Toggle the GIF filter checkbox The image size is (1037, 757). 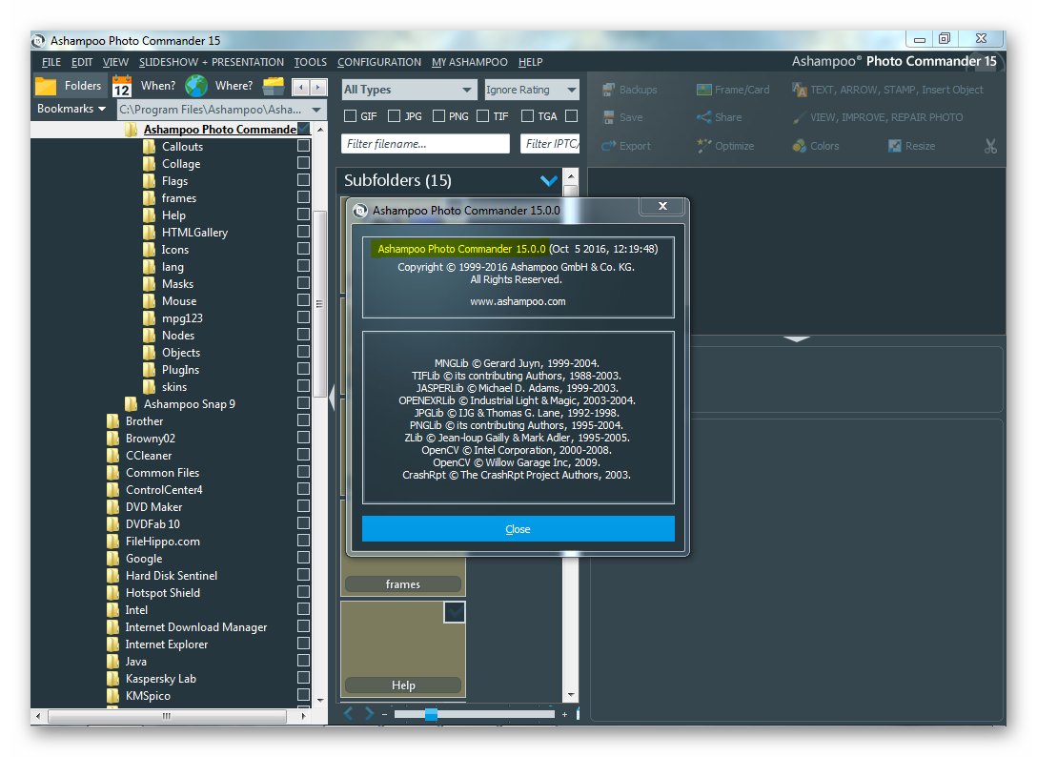coord(351,115)
